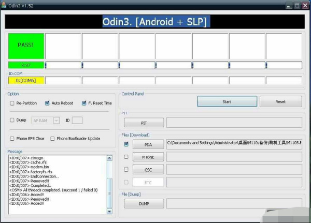This screenshot has width=311, height=223.
Task: Click the CSC file path field
Action: (x=234, y=170)
